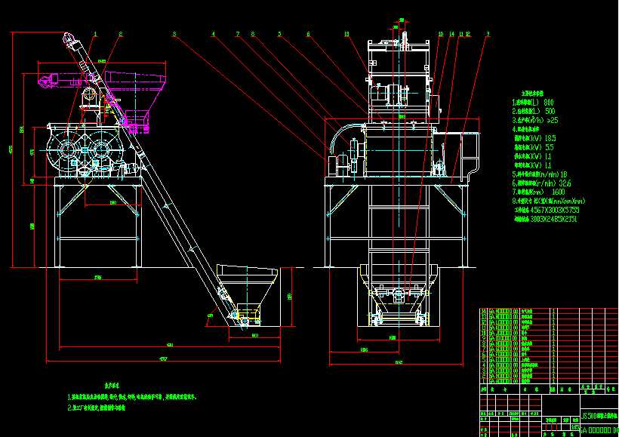
Task: Select part balloon number 4
Action: (x=213, y=35)
